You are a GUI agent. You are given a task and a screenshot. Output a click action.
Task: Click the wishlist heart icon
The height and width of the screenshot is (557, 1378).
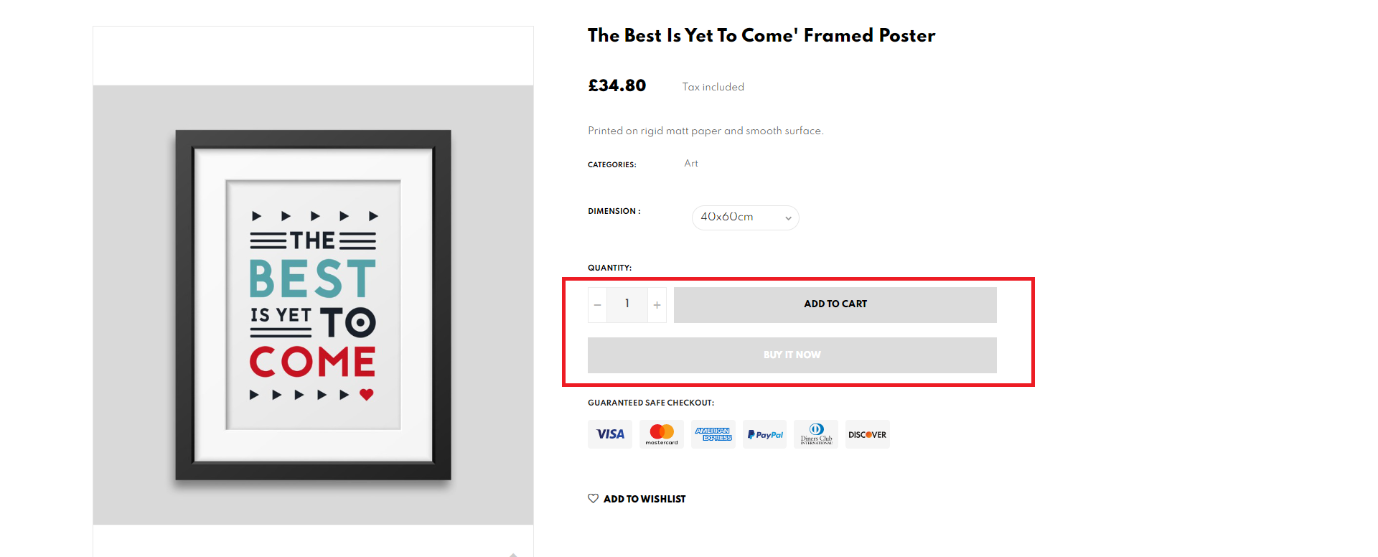(593, 498)
